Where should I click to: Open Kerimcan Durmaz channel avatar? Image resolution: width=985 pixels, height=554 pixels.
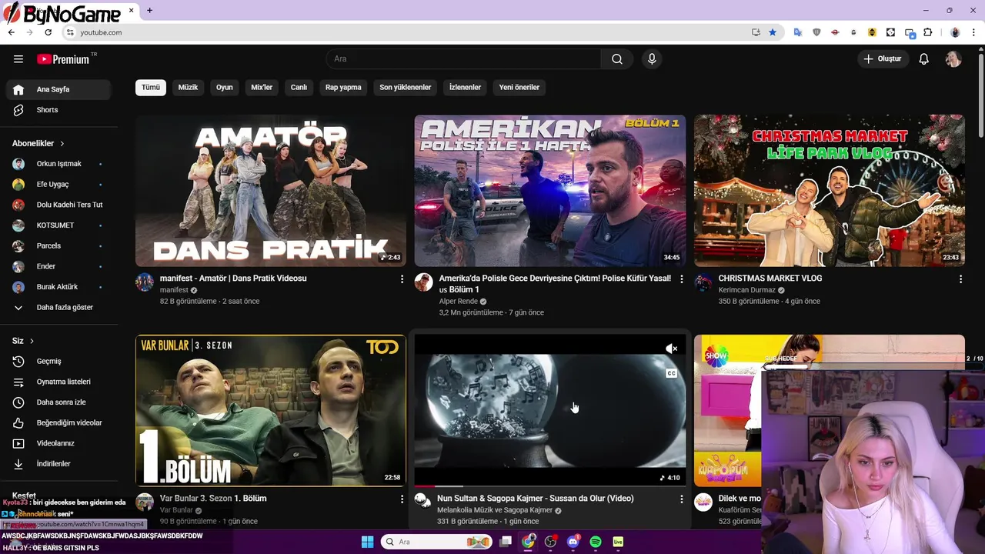click(x=703, y=282)
